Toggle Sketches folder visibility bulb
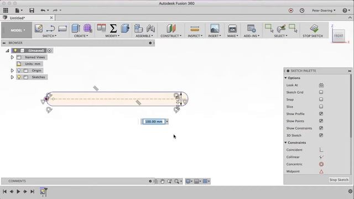Viewport: 354px width, 199px height. (19, 77)
